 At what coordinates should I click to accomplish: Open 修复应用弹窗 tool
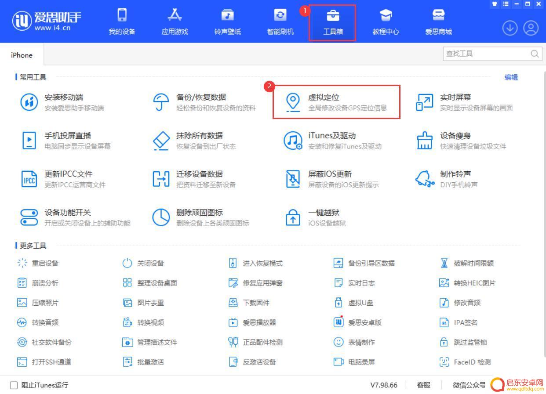255,283
